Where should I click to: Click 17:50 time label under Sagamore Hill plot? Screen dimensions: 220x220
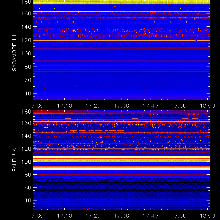coord(179,106)
